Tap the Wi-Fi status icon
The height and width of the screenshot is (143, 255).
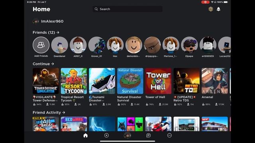tap(212, 2)
